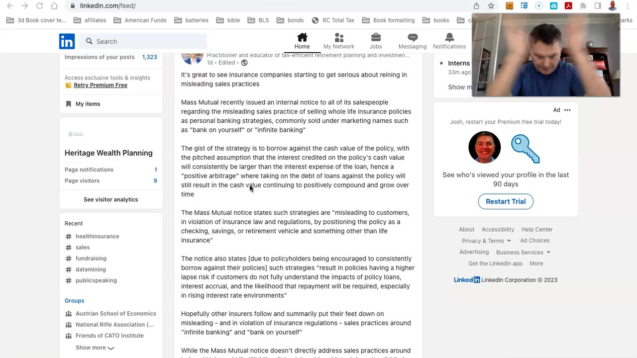Click the Restart Trial button
Image resolution: width=637 pixels, height=358 pixels.
coord(506,201)
